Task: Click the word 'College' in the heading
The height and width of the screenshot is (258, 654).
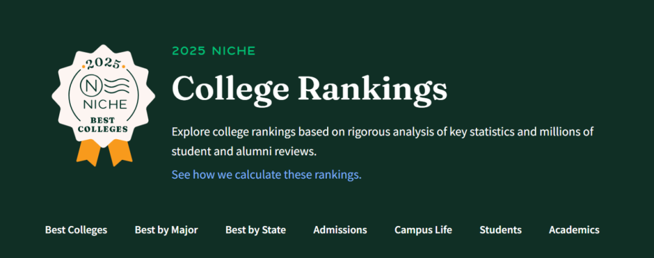Action: pyautogui.click(x=231, y=88)
